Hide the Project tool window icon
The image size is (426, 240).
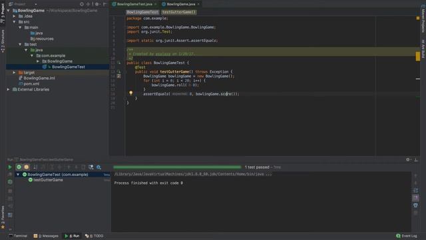coord(105,4)
